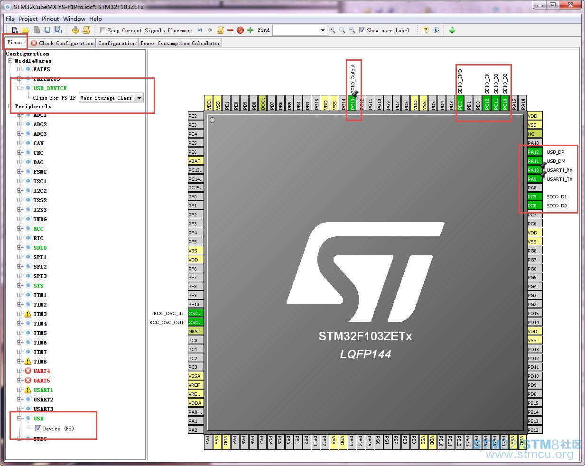Switch to the Configuration tab
The width and height of the screenshot is (585, 466).
point(117,43)
